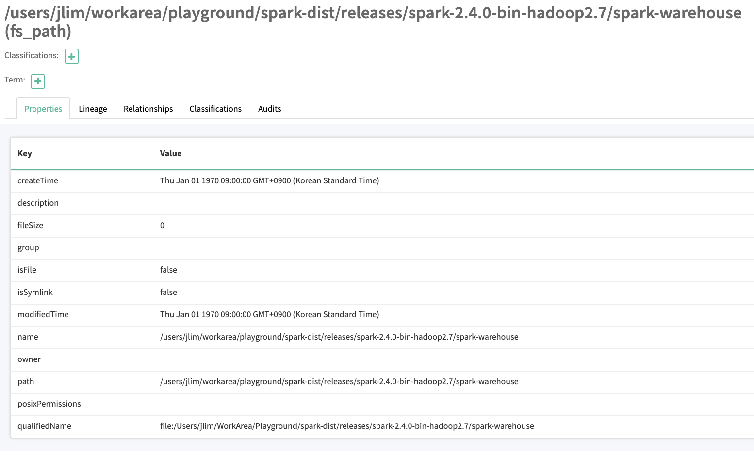Viewport: 754px width, 457px height.
Task: Click the Key column header
Action: coord(25,153)
